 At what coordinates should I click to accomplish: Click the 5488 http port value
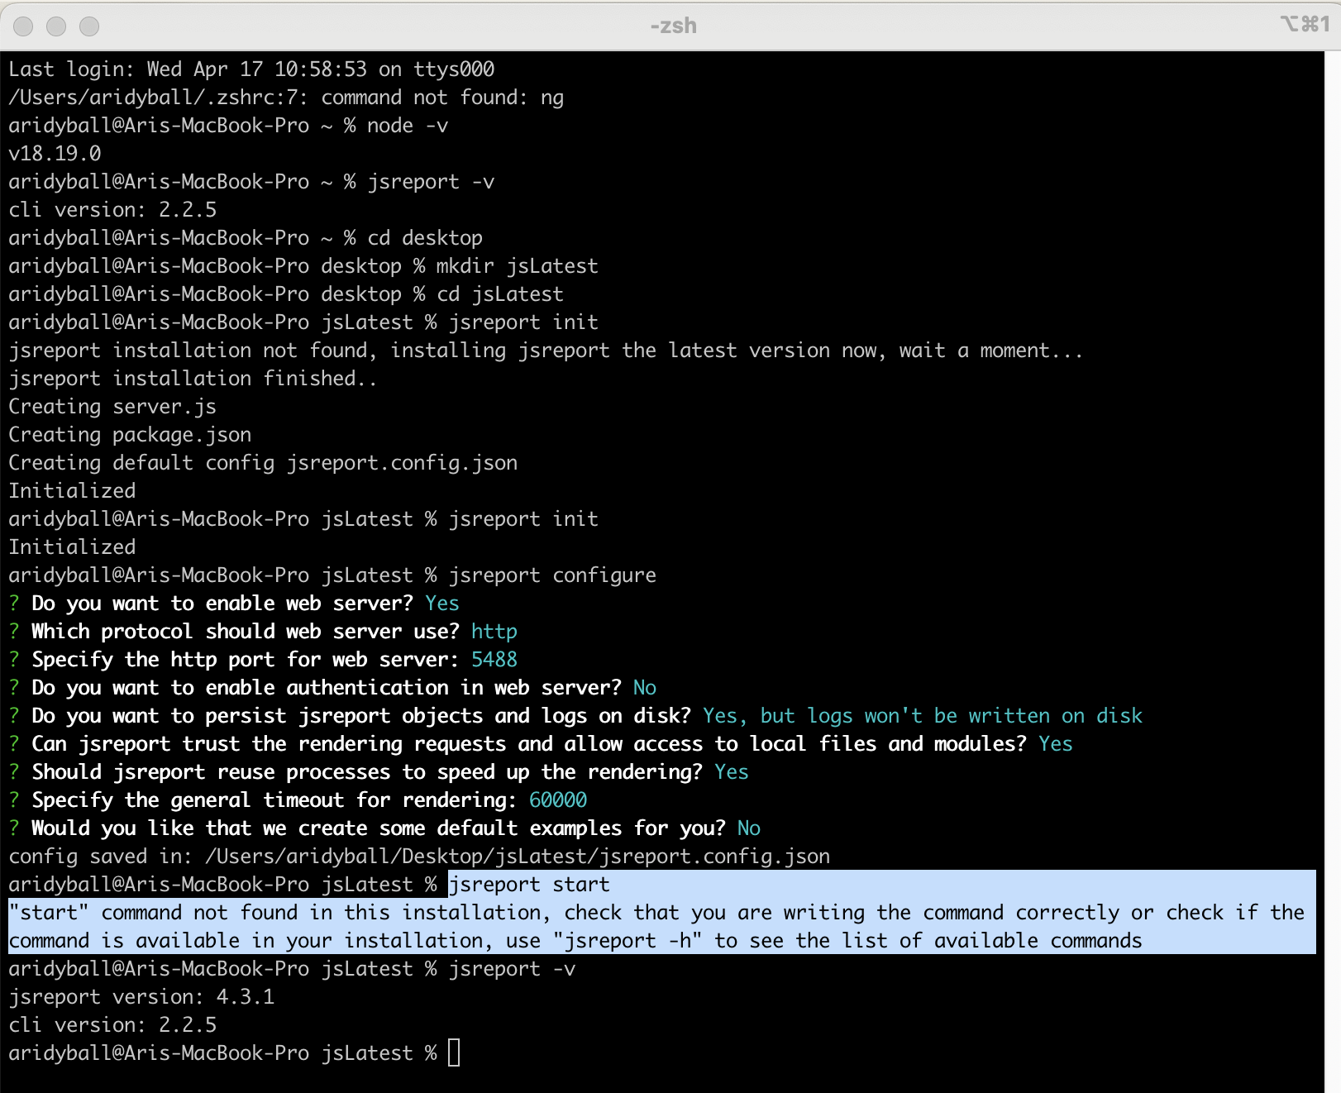(494, 660)
